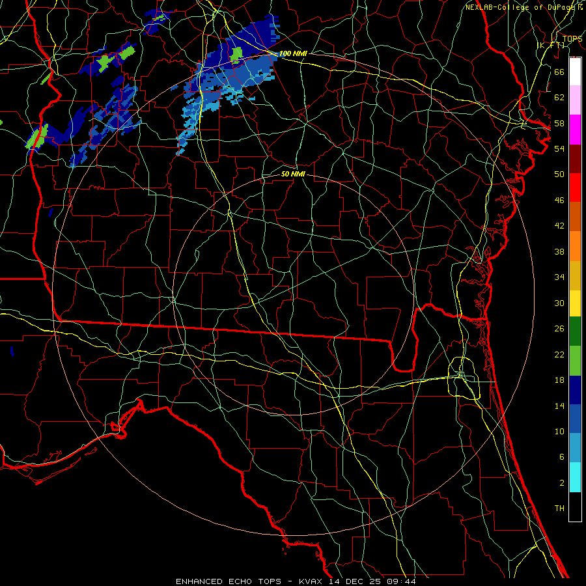
Task: Click the 100 NMI range ring label
Action: tap(293, 53)
